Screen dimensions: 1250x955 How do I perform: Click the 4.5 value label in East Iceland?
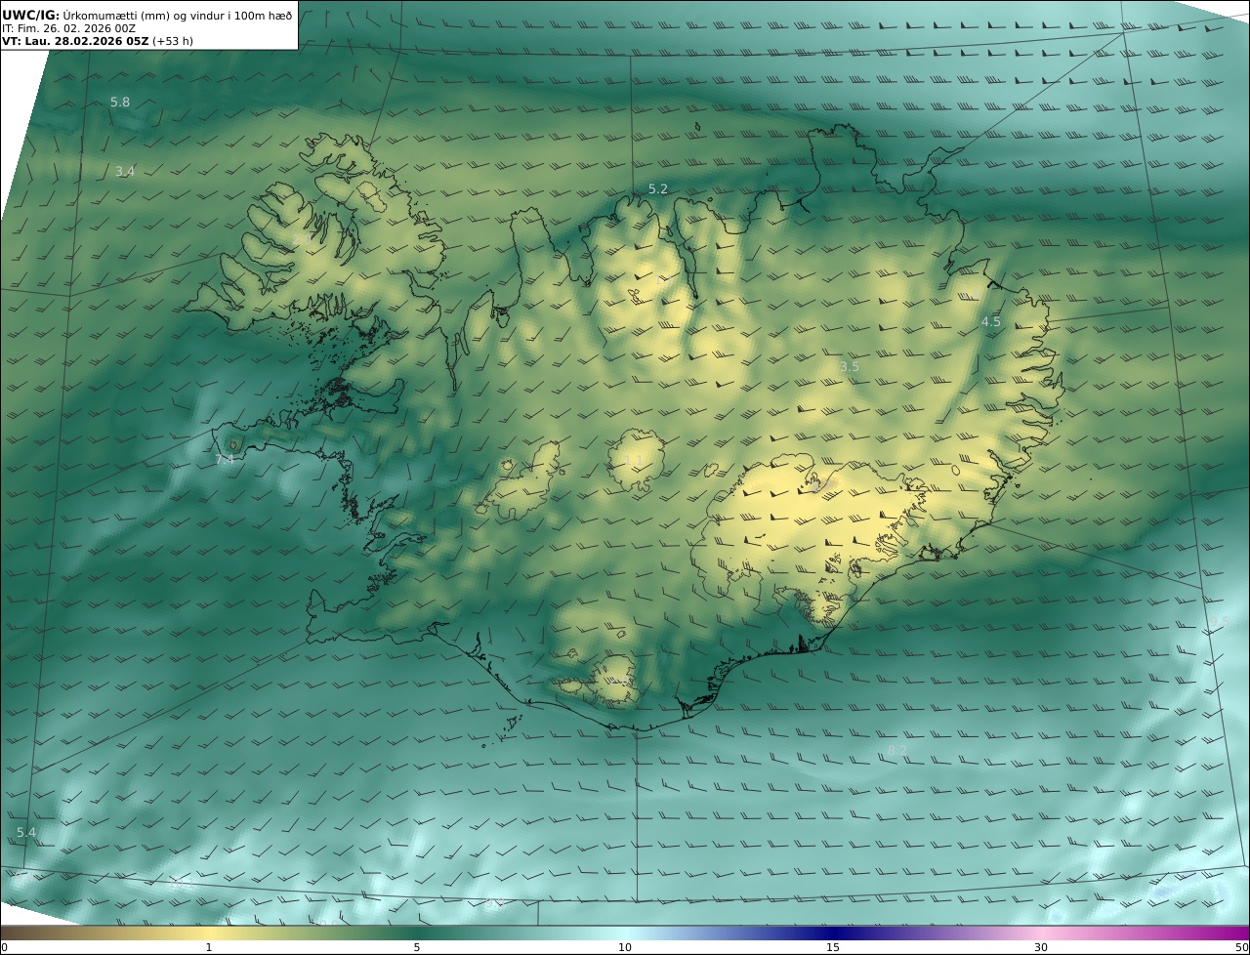pos(991,322)
